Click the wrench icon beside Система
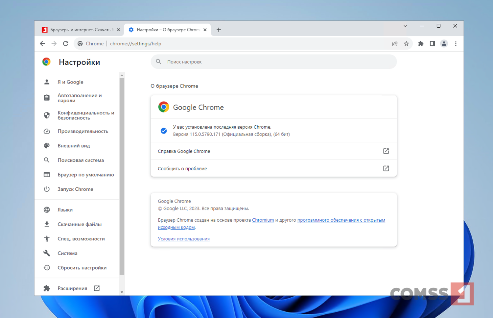The image size is (493, 318). pos(47,253)
